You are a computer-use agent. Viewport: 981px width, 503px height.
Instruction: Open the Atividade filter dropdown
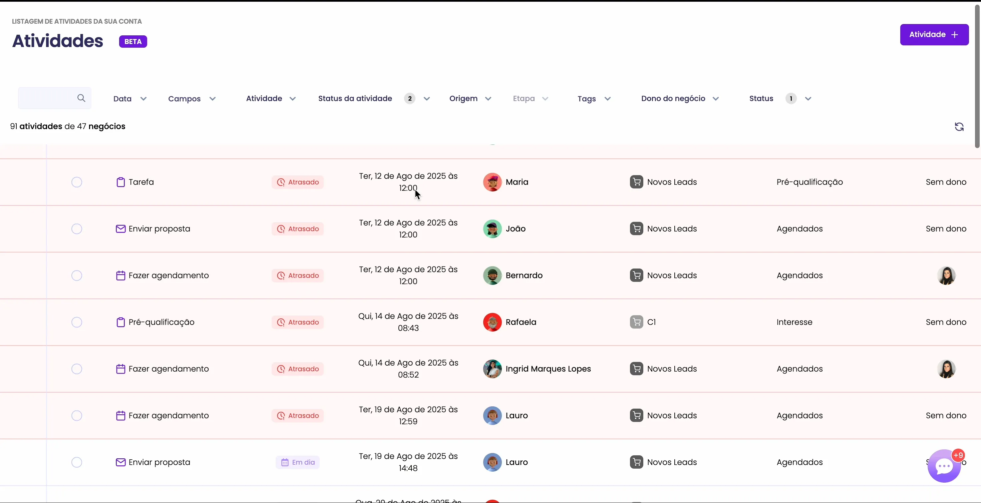pos(271,99)
